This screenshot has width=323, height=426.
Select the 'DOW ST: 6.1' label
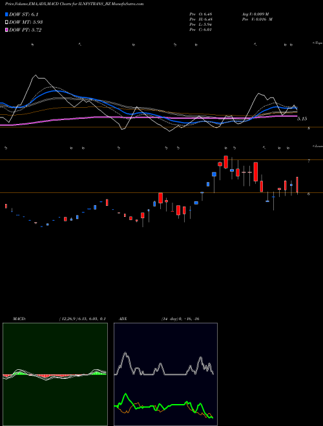pyautogui.click(x=24, y=15)
